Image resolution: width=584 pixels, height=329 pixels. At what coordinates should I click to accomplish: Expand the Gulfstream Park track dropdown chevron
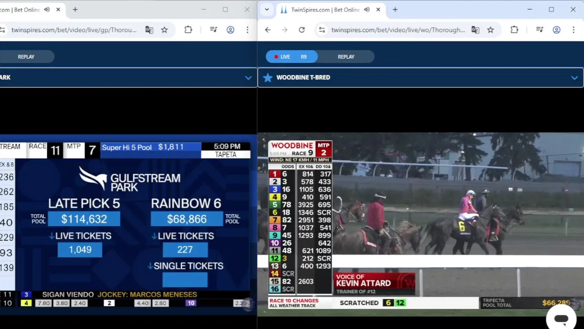(248, 78)
